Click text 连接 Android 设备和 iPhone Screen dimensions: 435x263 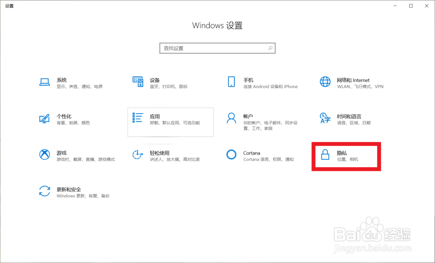pyautogui.click(x=271, y=87)
